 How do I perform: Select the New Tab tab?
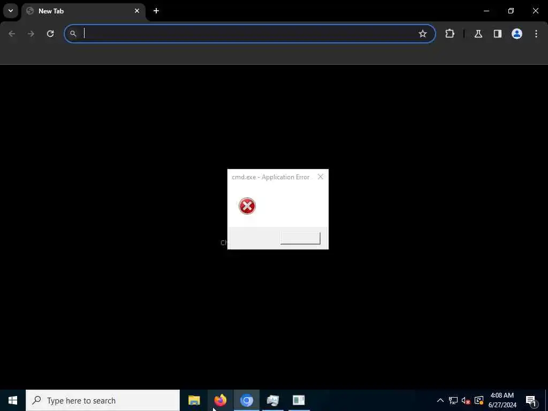pos(83,11)
